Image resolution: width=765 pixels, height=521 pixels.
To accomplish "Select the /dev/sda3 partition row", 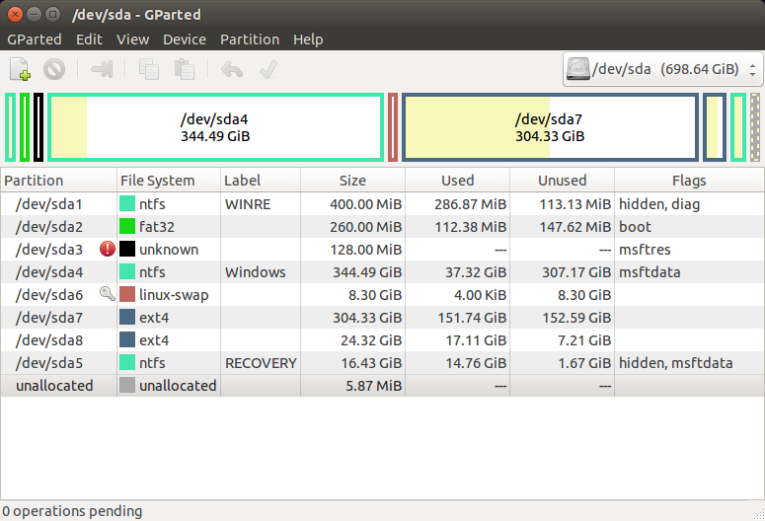I will 383,250.
